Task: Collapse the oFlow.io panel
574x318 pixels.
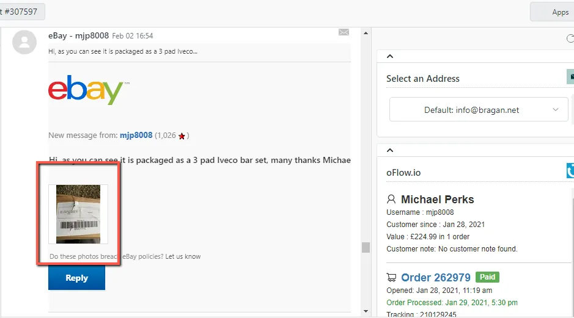Action: pos(390,150)
